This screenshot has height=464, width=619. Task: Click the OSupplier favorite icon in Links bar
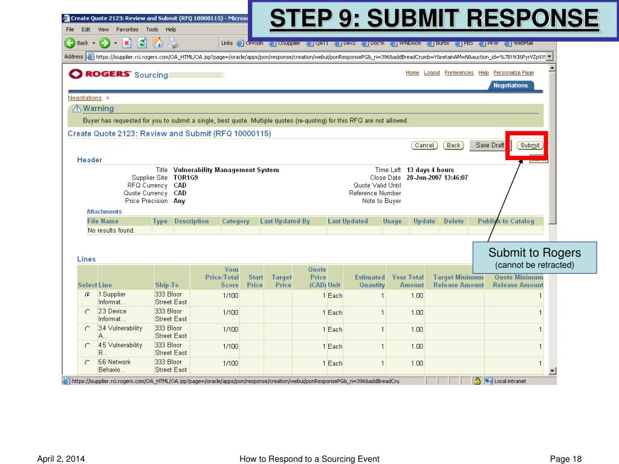pyautogui.click(x=273, y=43)
